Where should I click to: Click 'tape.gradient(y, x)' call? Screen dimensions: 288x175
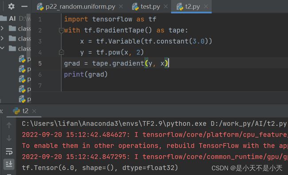[130, 63]
